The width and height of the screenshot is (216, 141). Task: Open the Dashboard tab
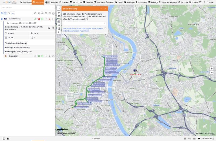click(x=26, y=2)
